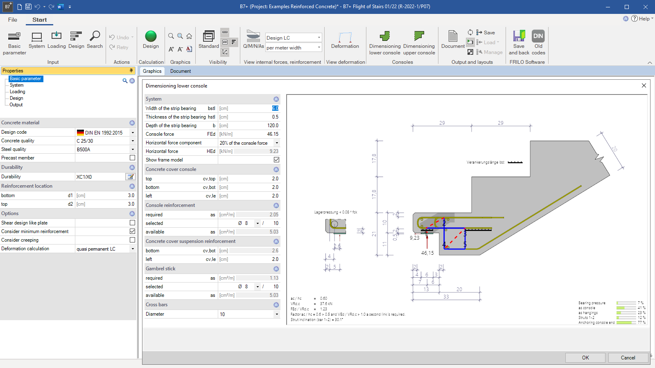Click the new document icon in title bar
The height and width of the screenshot is (368, 655).
[19, 7]
